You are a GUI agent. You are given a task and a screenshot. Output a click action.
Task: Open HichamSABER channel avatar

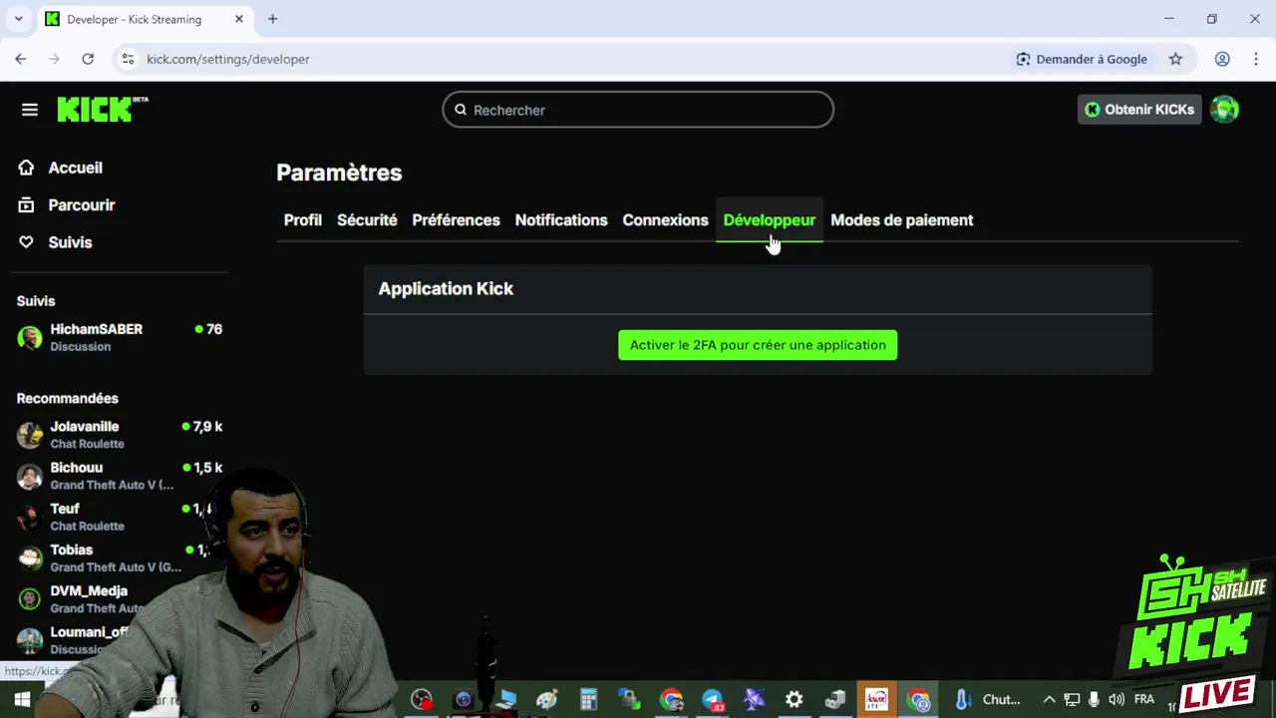(x=30, y=337)
